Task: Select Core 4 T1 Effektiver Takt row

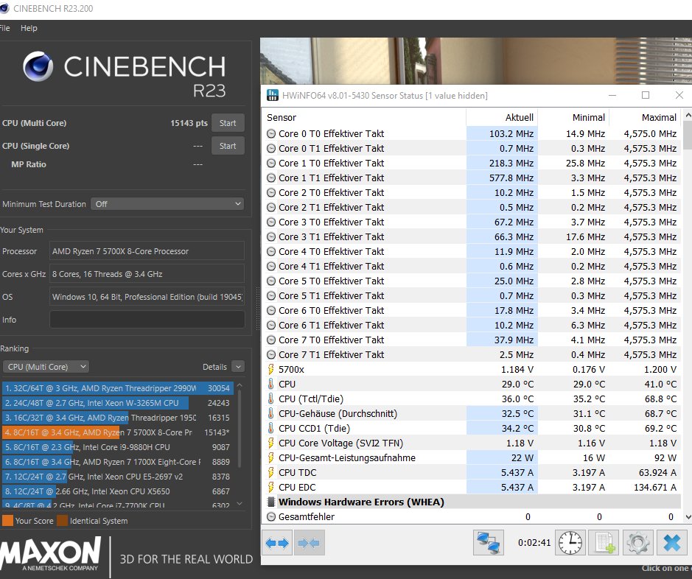Action: [472, 267]
